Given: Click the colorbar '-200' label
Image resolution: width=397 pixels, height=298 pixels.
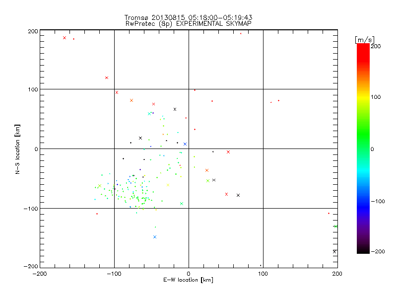Looking at the screenshot, I should pyautogui.click(x=378, y=251).
